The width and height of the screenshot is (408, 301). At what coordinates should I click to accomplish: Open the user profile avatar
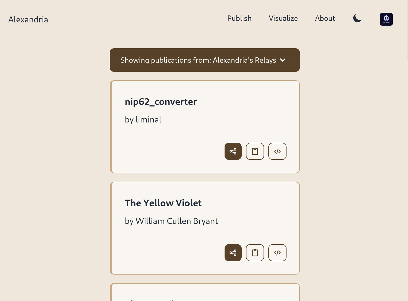point(386,19)
